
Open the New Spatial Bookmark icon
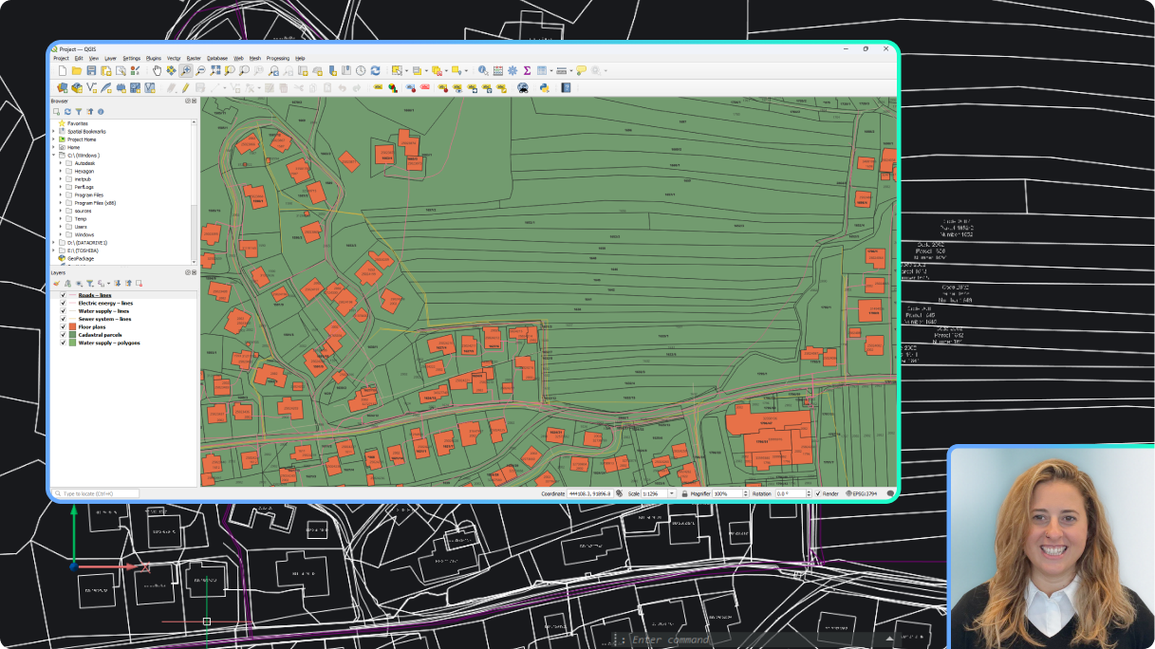coord(332,71)
